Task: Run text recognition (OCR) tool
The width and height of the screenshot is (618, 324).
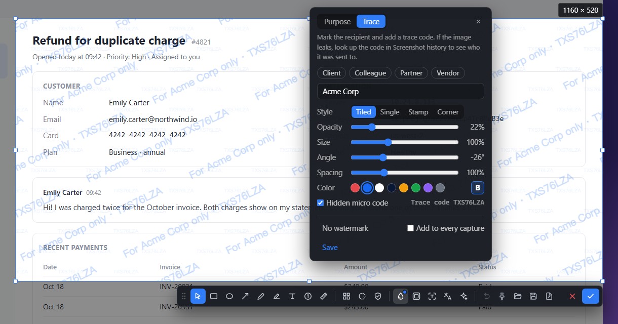Action: (x=432, y=296)
